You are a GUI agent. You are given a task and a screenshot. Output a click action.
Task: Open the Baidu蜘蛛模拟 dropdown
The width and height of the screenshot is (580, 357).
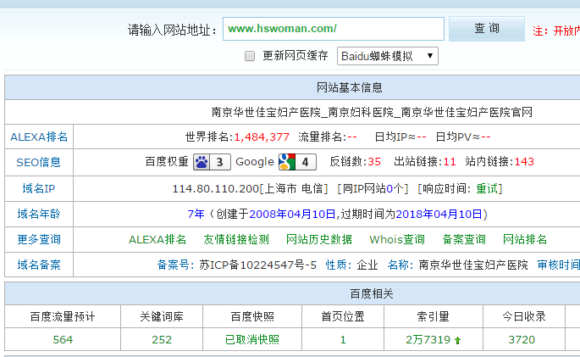pos(387,56)
